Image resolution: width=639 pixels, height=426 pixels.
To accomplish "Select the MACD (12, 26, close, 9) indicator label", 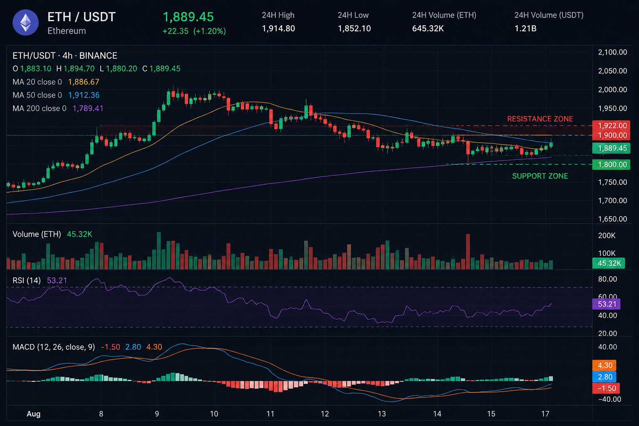I will [54, 347].
